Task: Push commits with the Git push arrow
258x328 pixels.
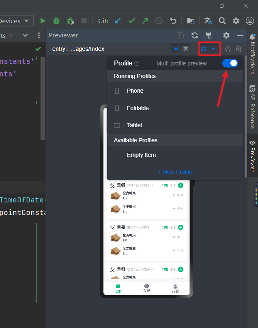Action: tap(145, 21)
